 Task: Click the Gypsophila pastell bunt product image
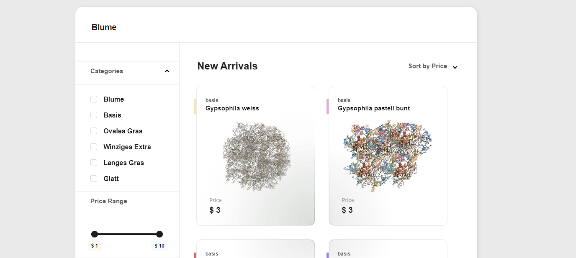[x=388, y=155]
